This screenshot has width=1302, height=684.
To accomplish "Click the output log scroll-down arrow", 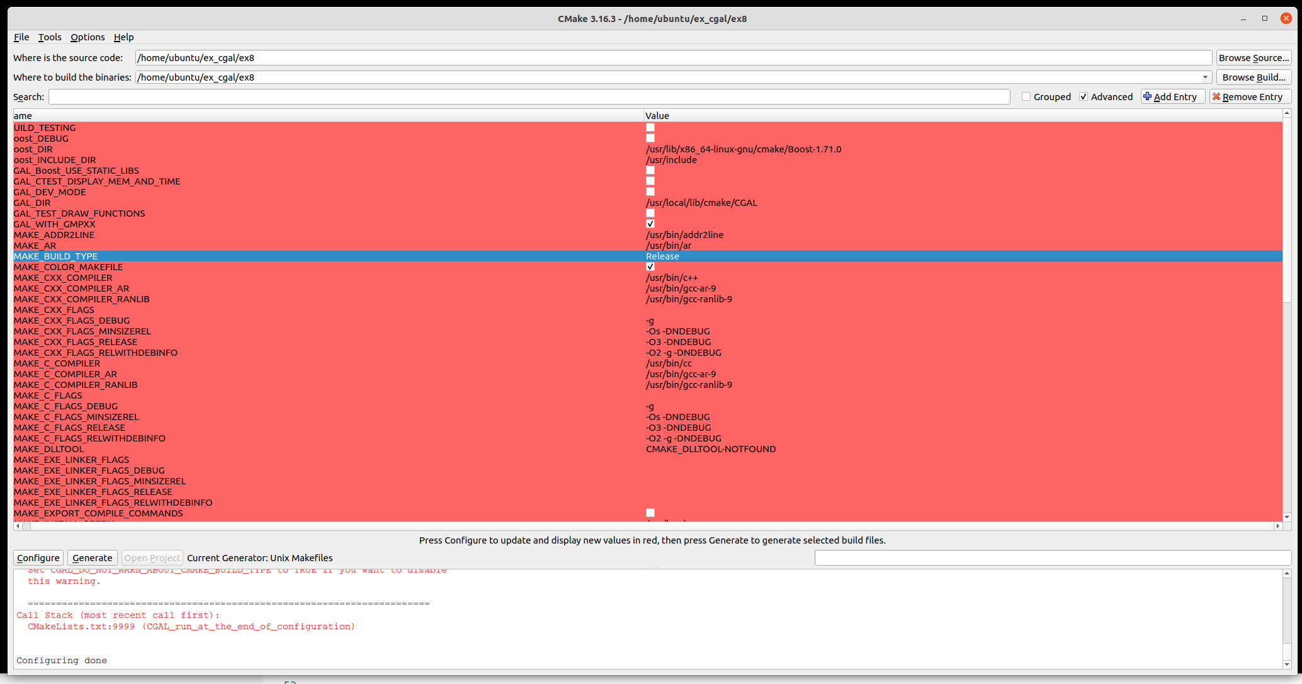I will 1287,664.
